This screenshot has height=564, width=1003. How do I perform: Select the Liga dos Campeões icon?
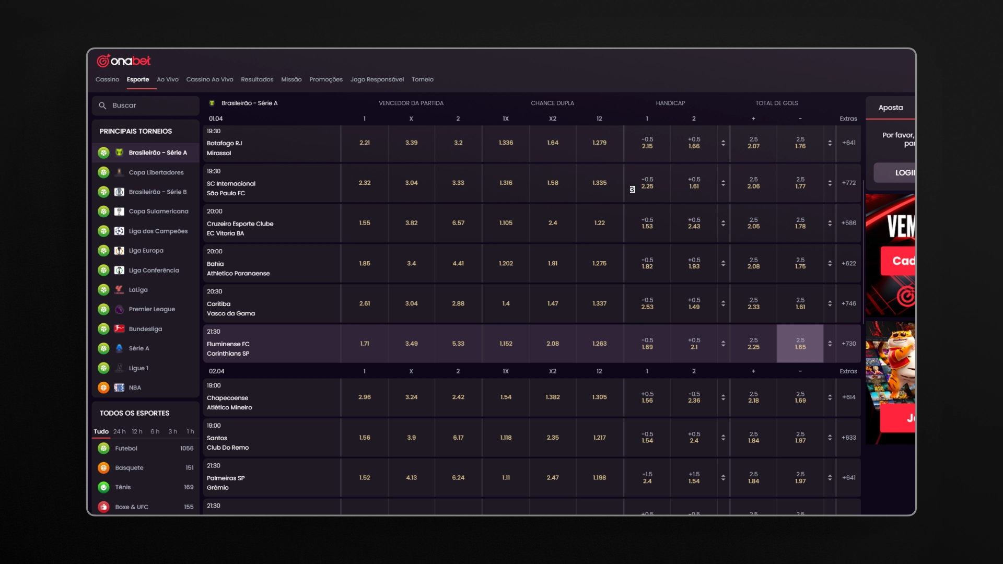(119, 231)
